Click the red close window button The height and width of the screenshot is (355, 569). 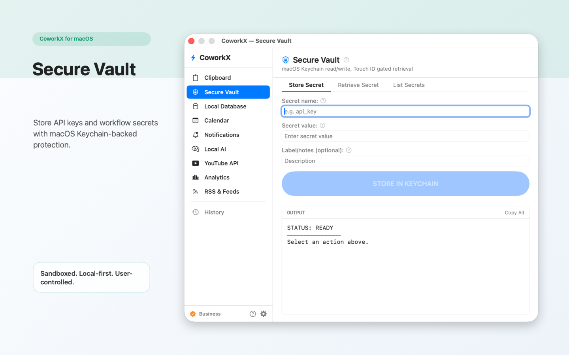coord(192,41)
